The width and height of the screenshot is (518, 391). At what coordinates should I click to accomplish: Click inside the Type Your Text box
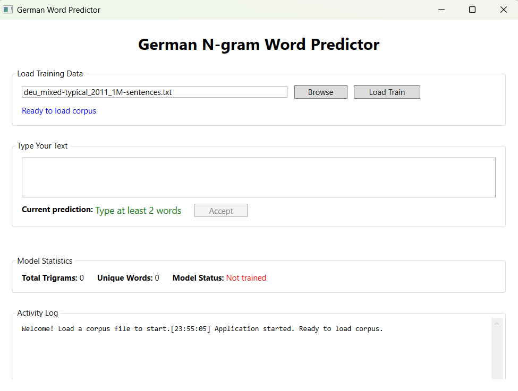(258, 177)
